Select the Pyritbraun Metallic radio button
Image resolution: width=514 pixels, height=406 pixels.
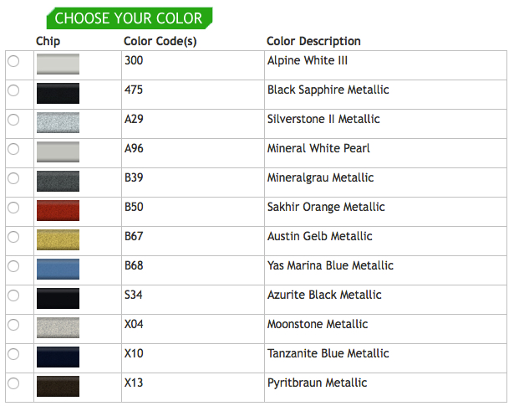[x=13, y=383]
